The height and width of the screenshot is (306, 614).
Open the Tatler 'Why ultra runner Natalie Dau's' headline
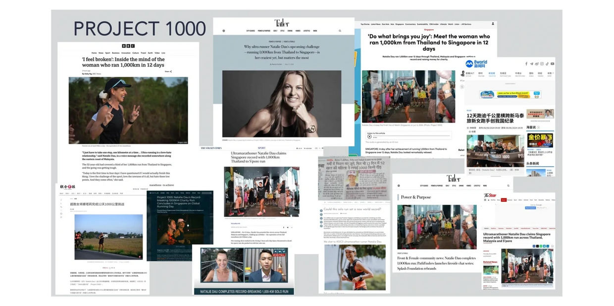point(282,52)
